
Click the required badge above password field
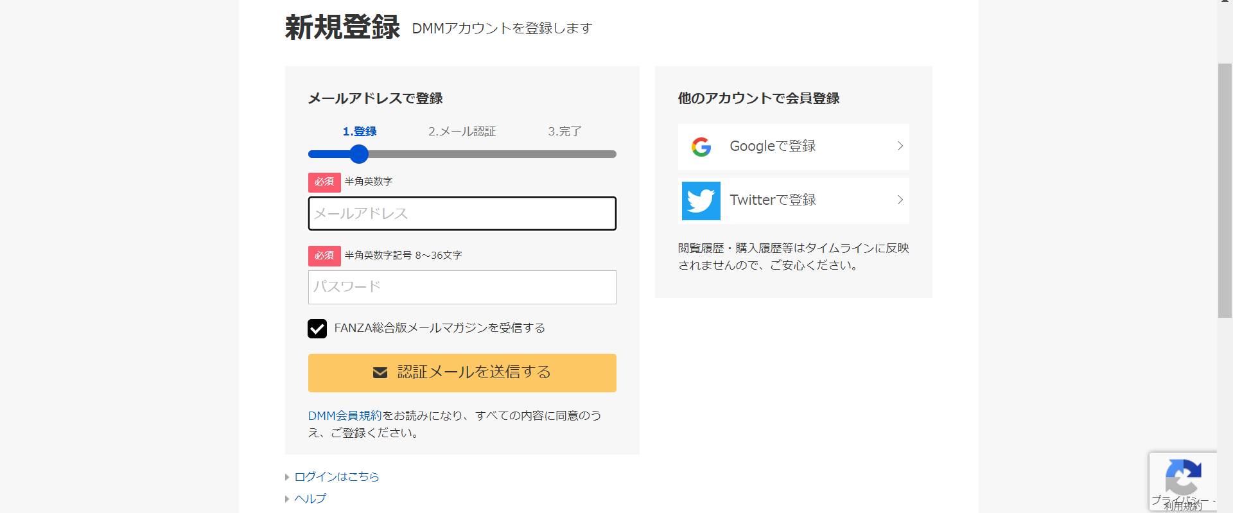[324, 256]
